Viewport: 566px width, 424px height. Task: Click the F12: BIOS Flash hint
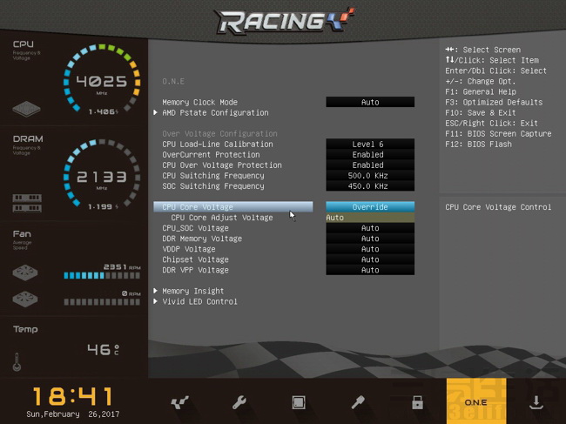coord(478,144)
